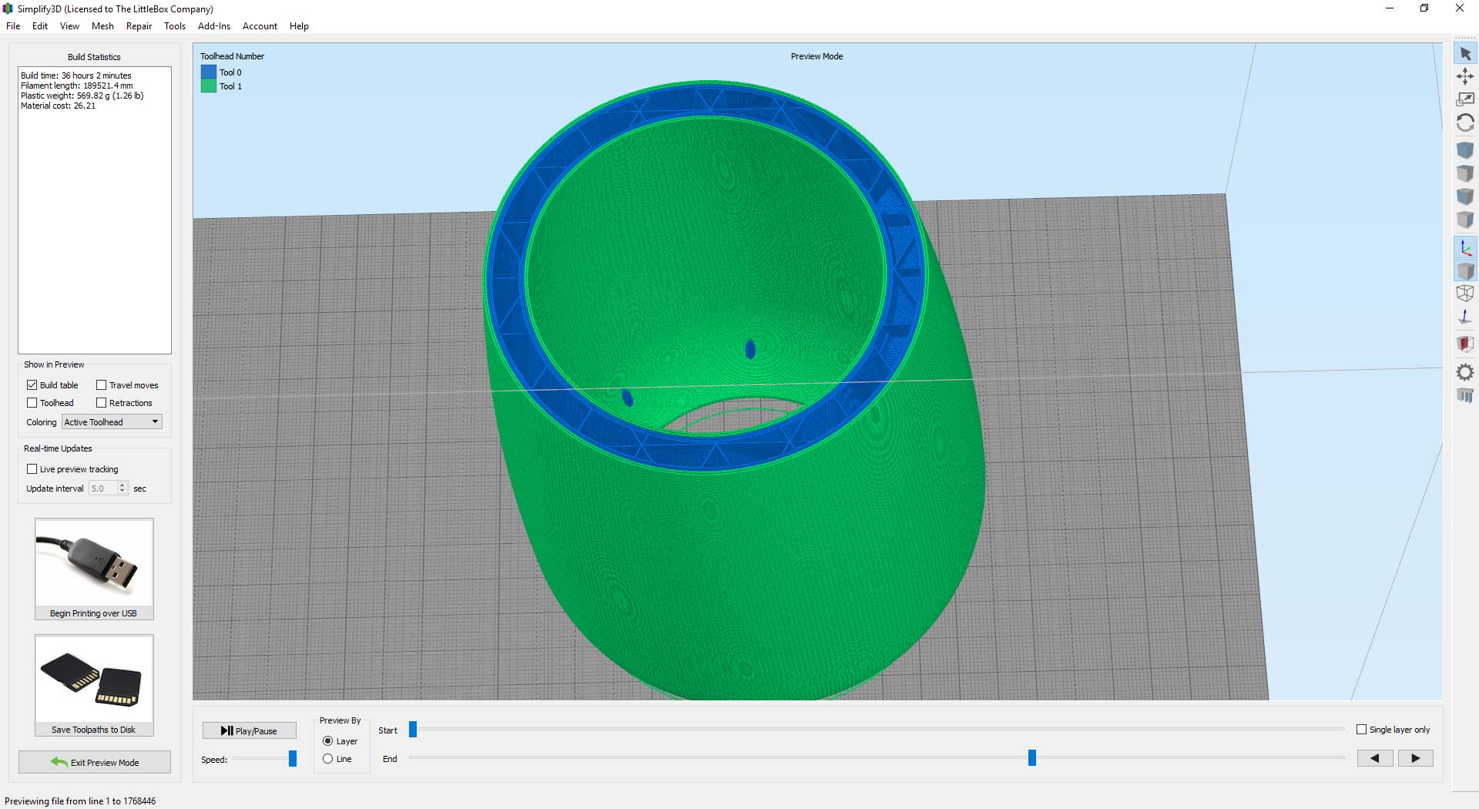Activate the rotate model tool
This screenshot has width=1479, height=809.
(x=1465, y=123)
